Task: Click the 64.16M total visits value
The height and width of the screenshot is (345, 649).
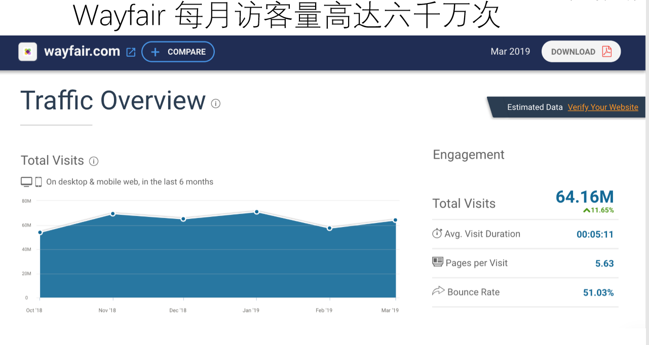Action: pos(585,197)
